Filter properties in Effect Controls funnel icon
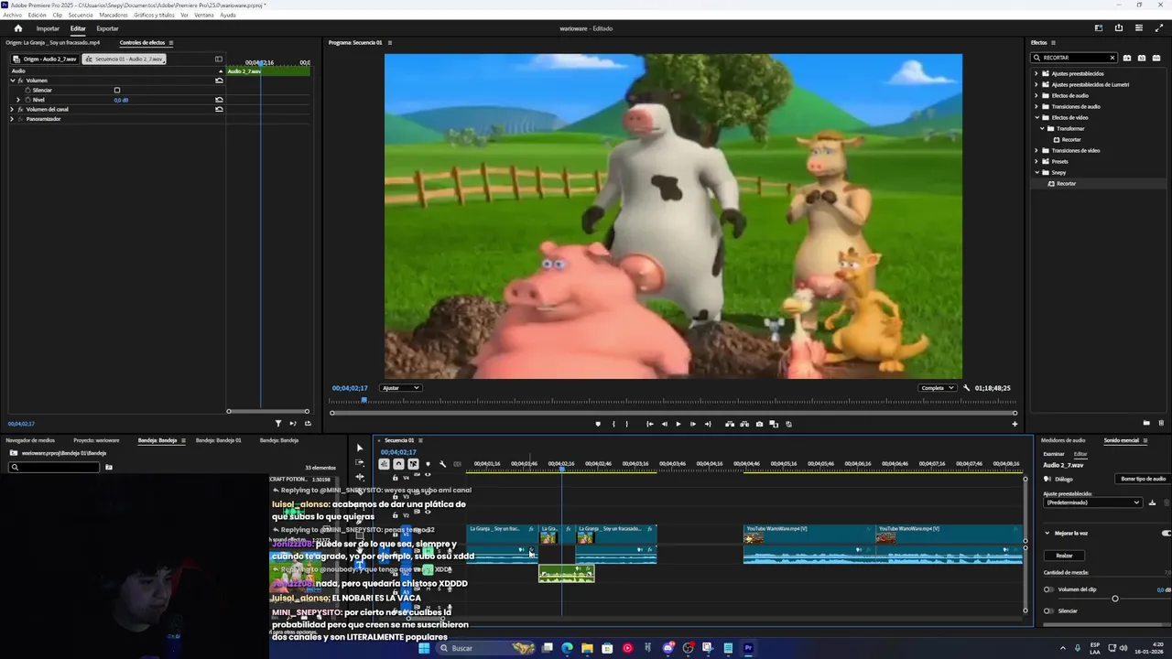 pyautogui.click(x=278, y=423)
